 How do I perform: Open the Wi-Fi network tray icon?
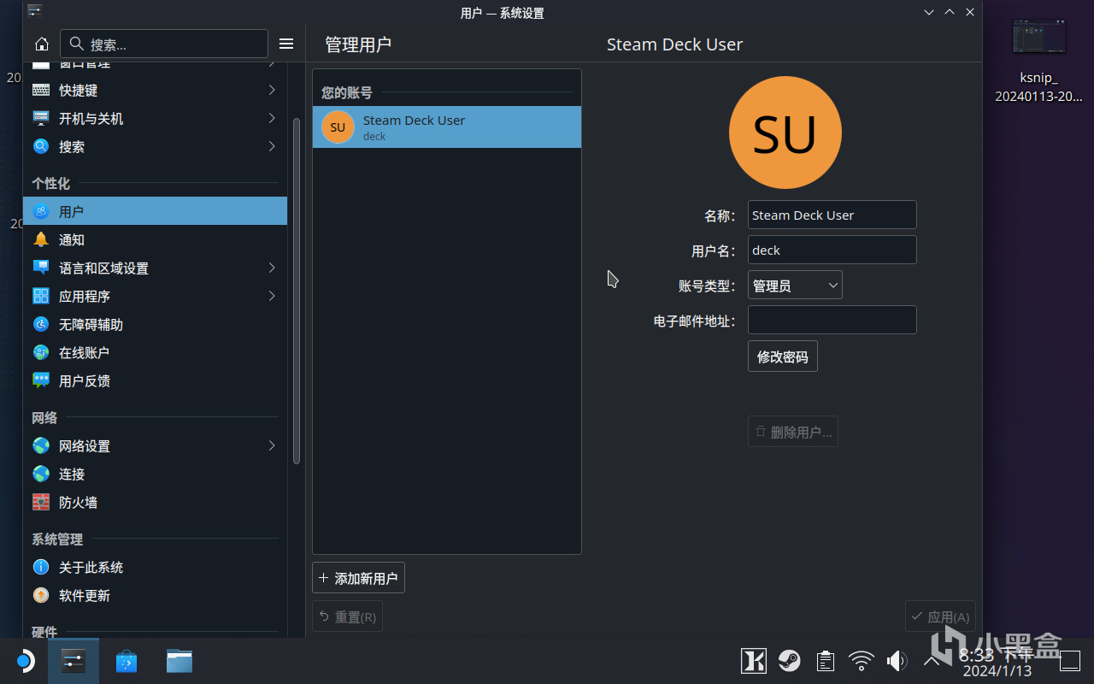(862, 661)
